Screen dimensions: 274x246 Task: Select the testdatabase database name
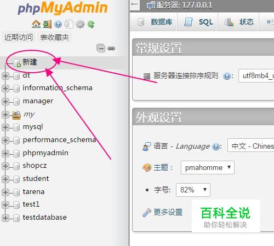click(x=45, y=217)
